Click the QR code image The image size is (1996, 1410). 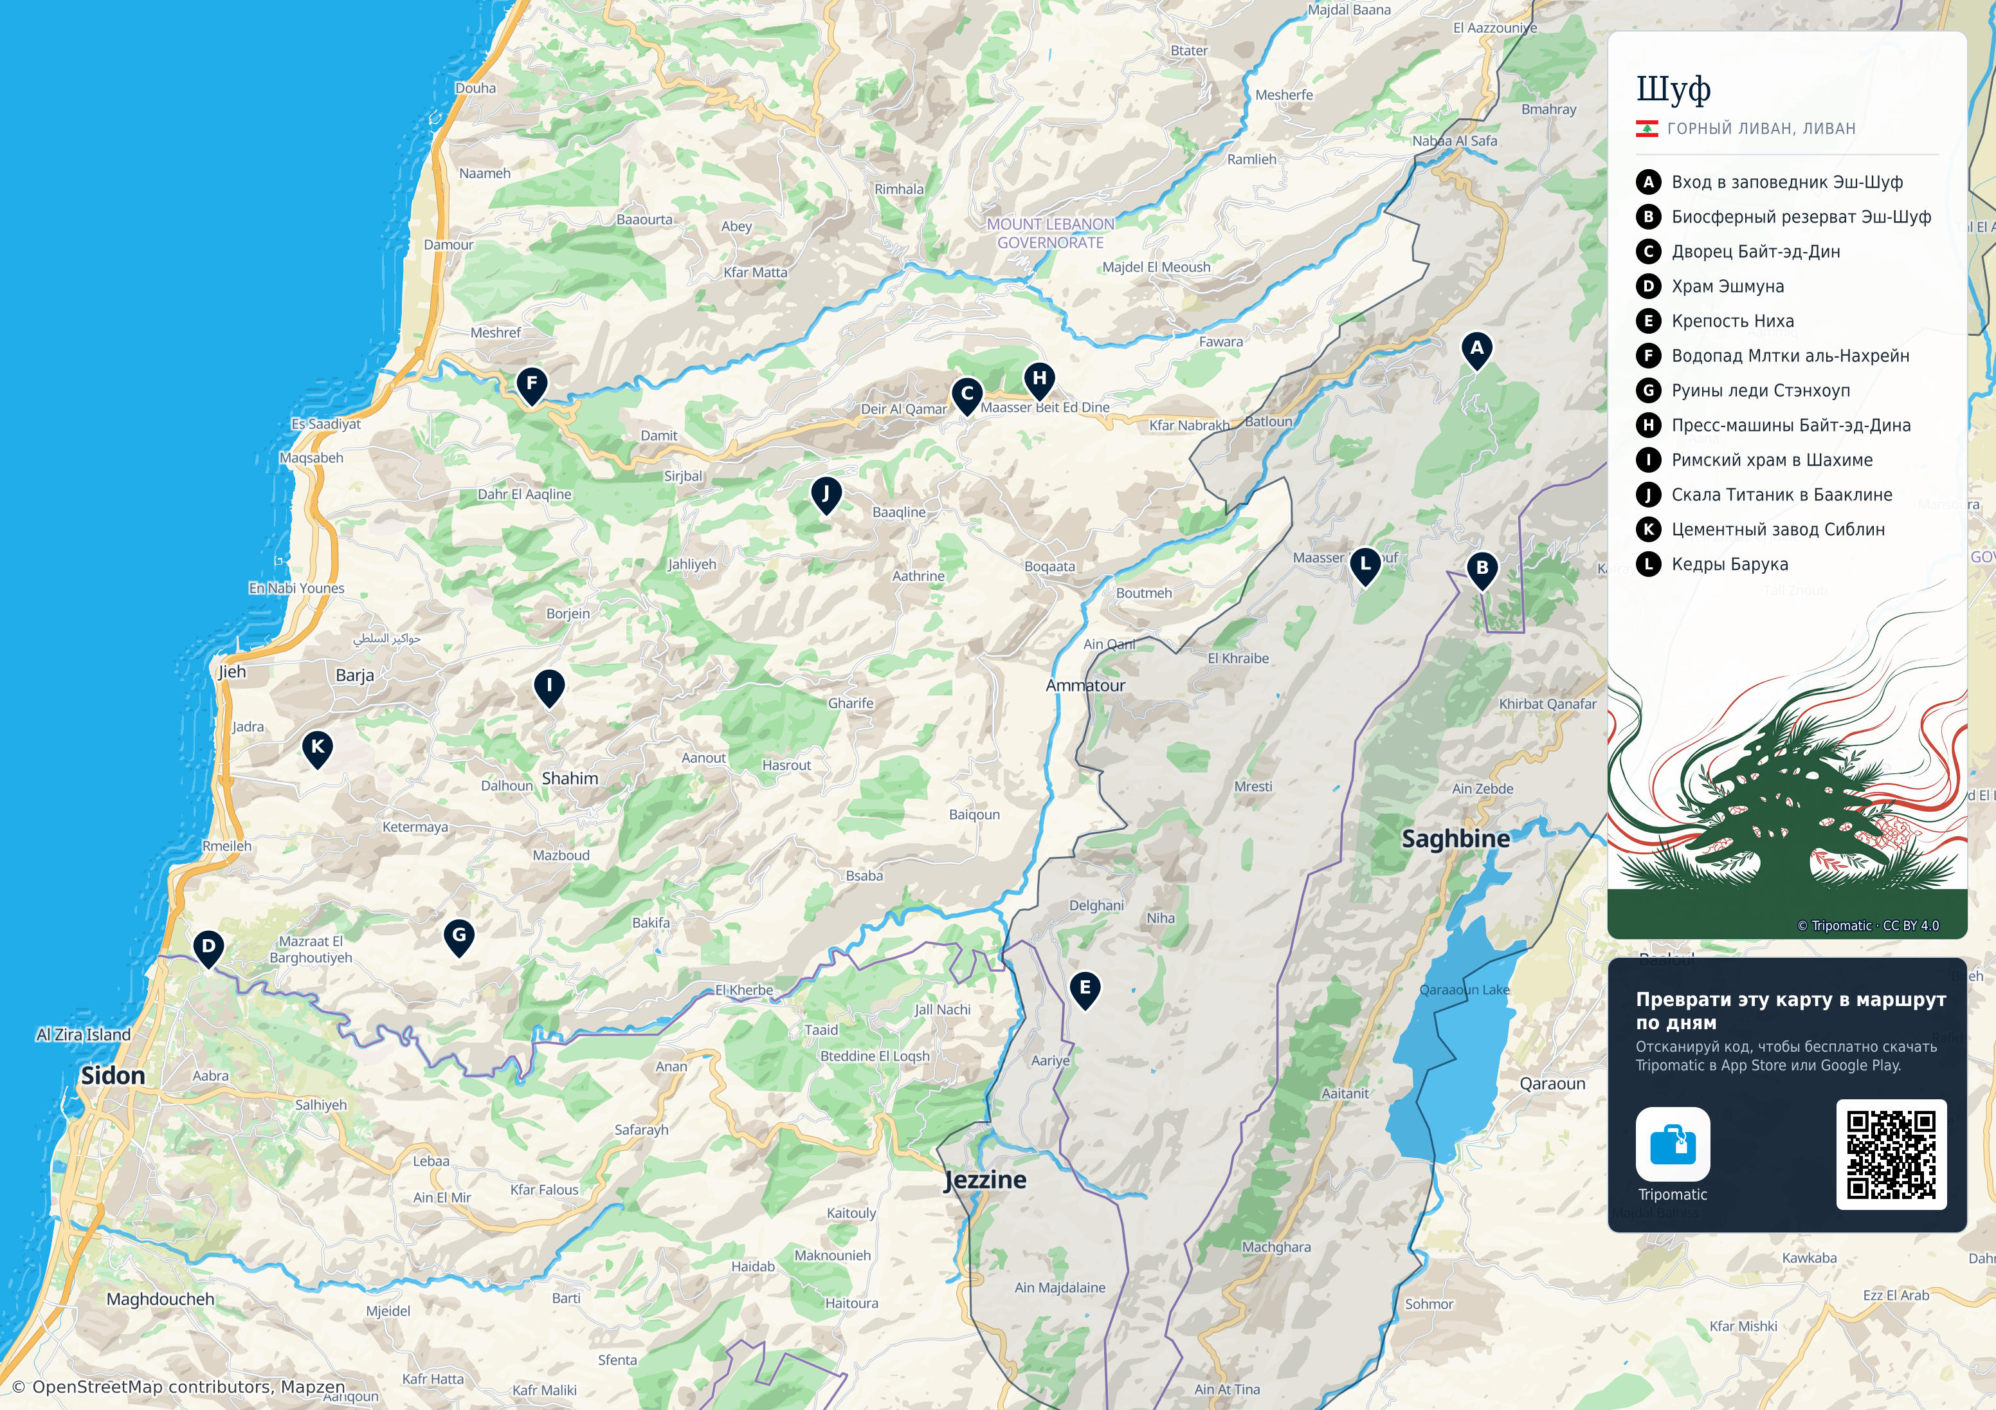tap(1891, 1154)
